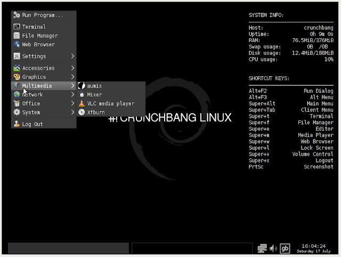Viewport: 341px width, 257px height.
Task: Click the Settings tools icon
Action: (17, 56)
